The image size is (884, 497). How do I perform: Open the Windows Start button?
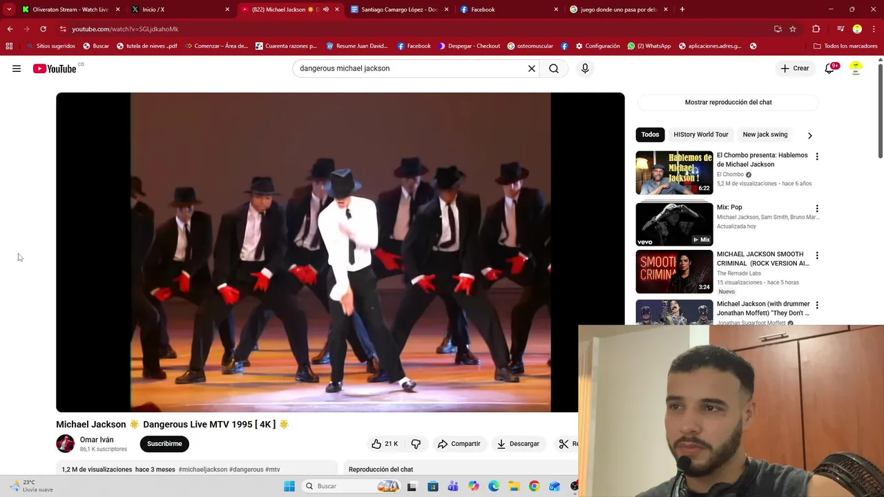[289, 486]
